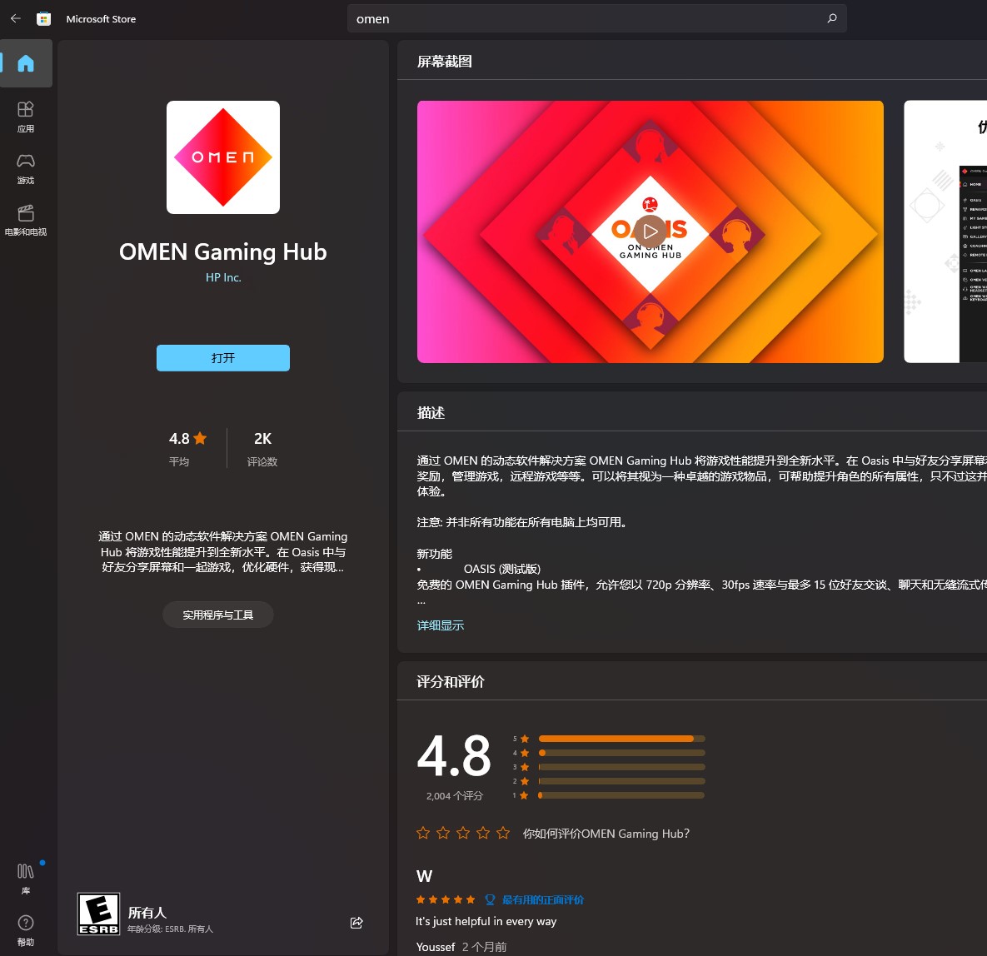This screenshot has height=956, width=987.
Task: Click the 2,004 个评分 text
Action: (x=455, y=796)
